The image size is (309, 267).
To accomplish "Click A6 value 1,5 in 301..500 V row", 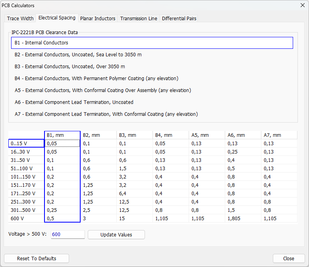I will pyautogui.click(x=243, y=210).
